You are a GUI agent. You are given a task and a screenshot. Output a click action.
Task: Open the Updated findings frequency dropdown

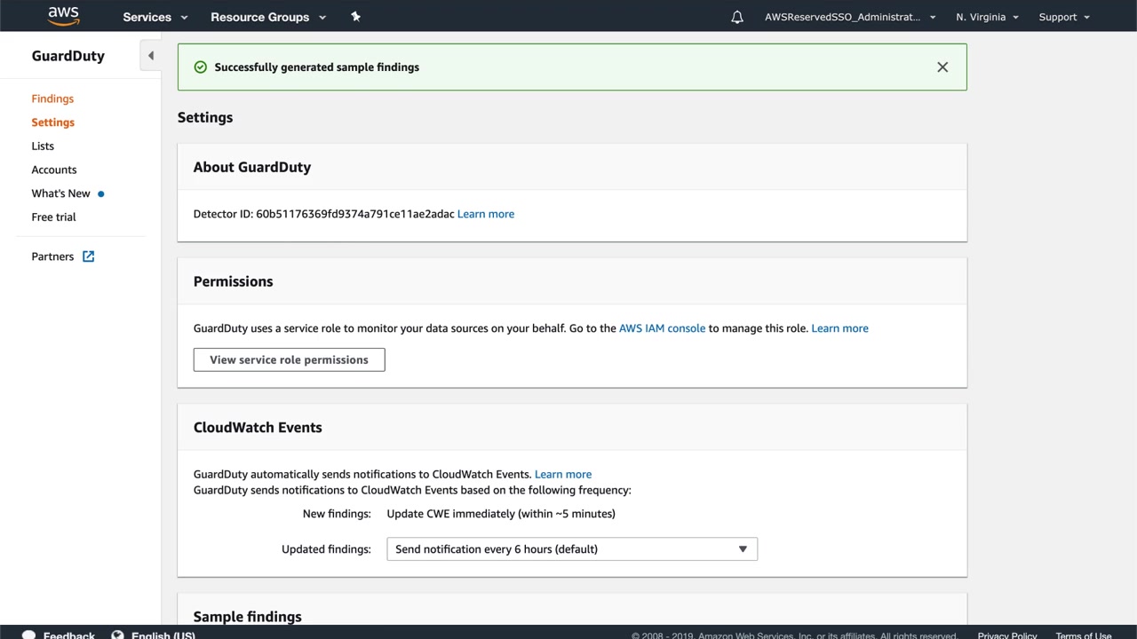(x=572, y=549)
